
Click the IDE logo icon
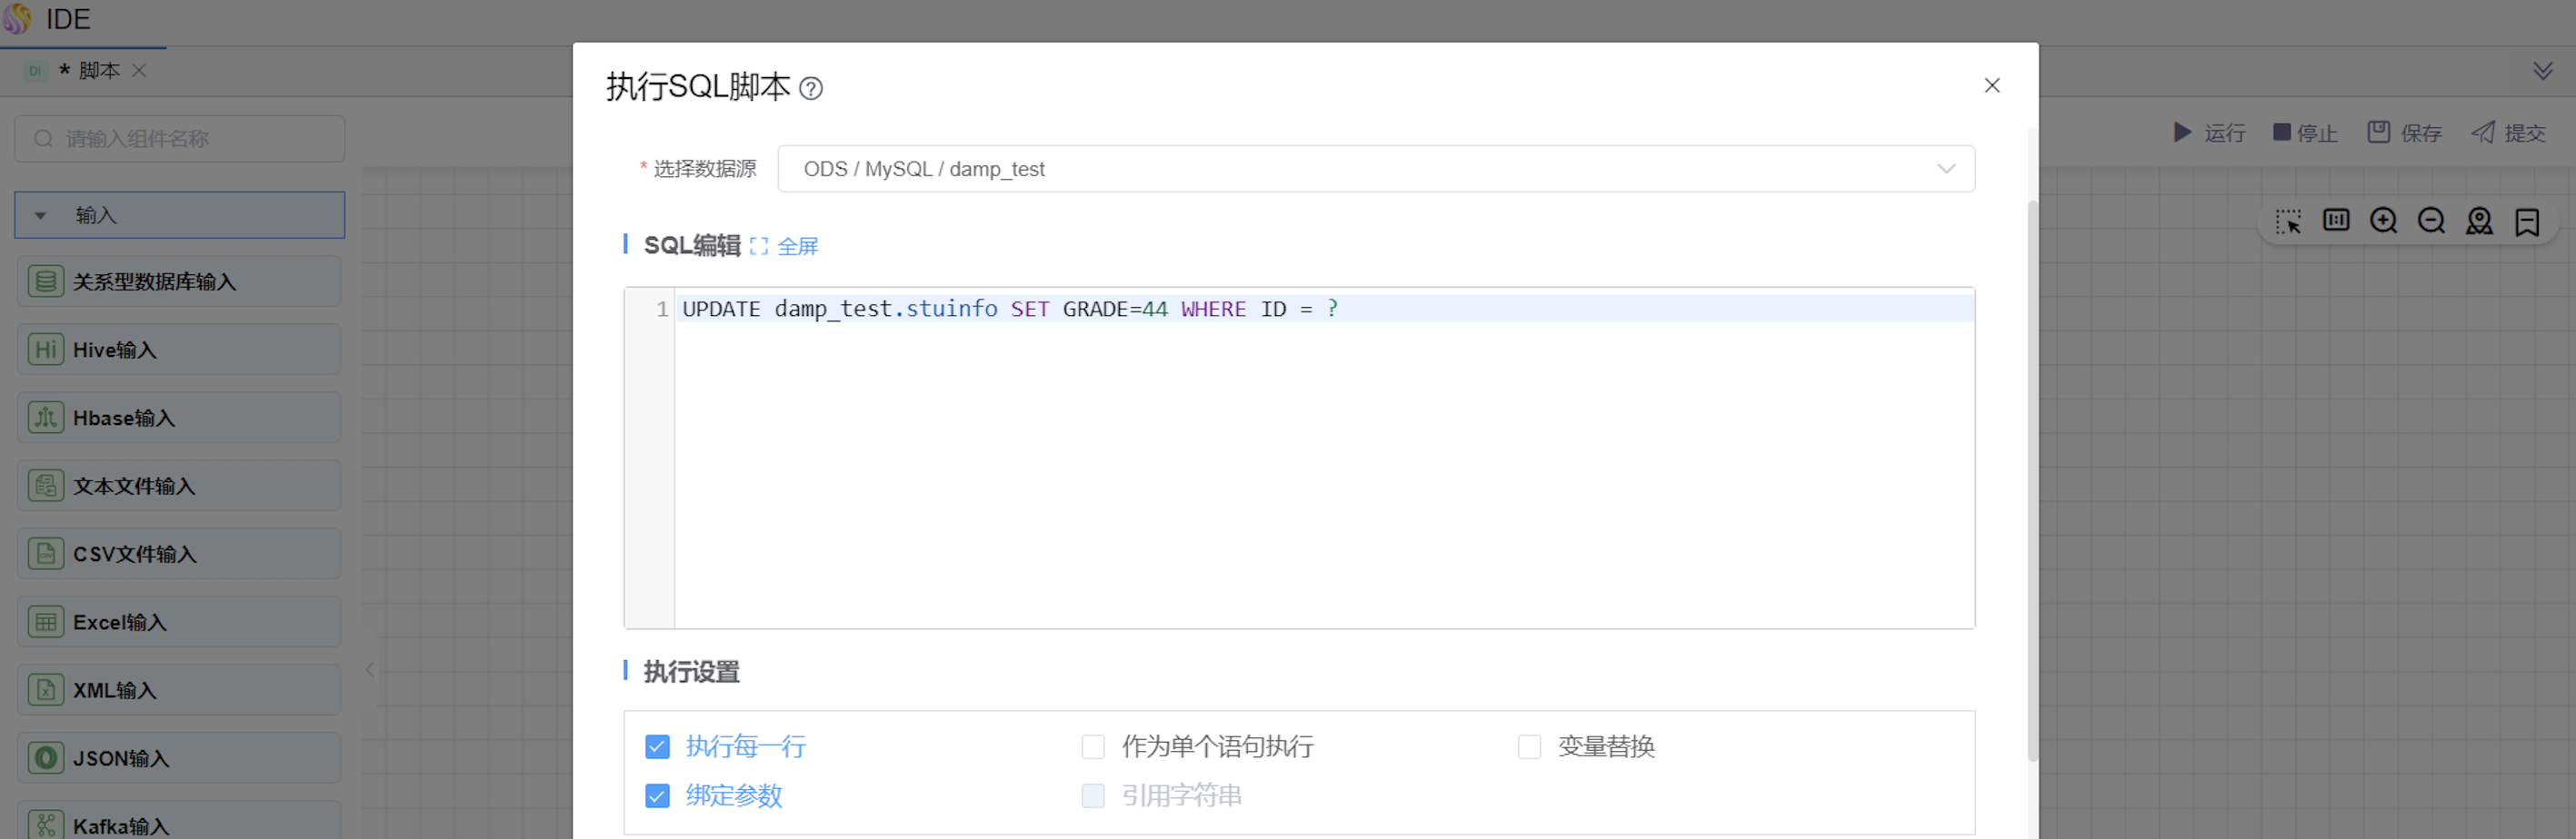tap(17, 19)
